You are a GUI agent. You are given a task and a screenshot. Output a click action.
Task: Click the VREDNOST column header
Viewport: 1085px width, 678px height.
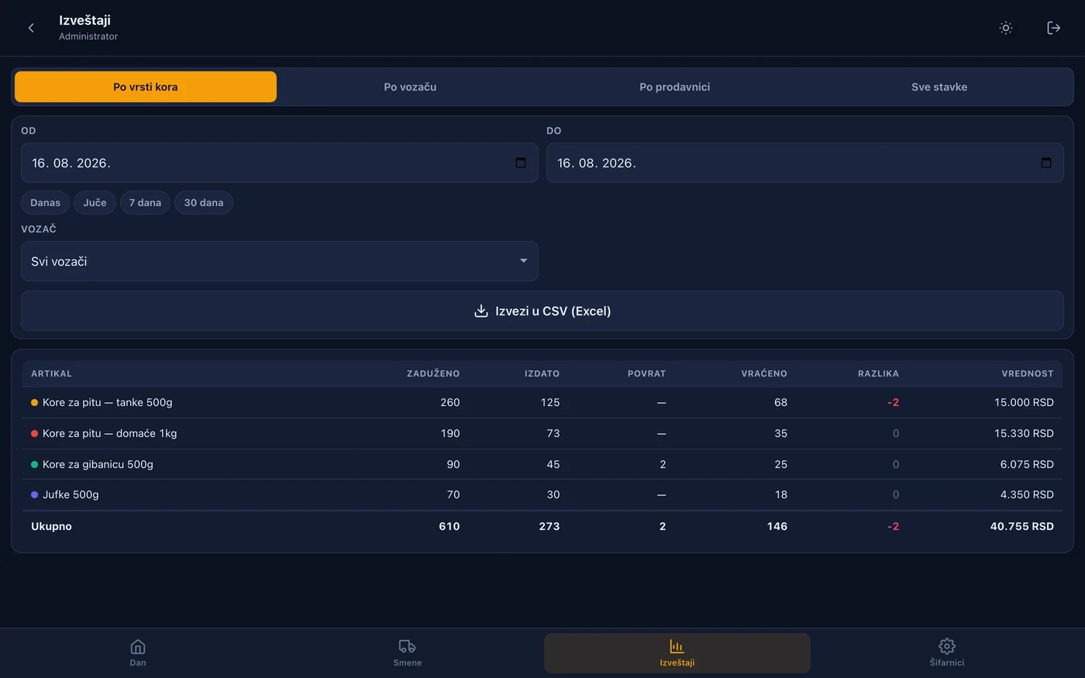[x=1028, y=373]
